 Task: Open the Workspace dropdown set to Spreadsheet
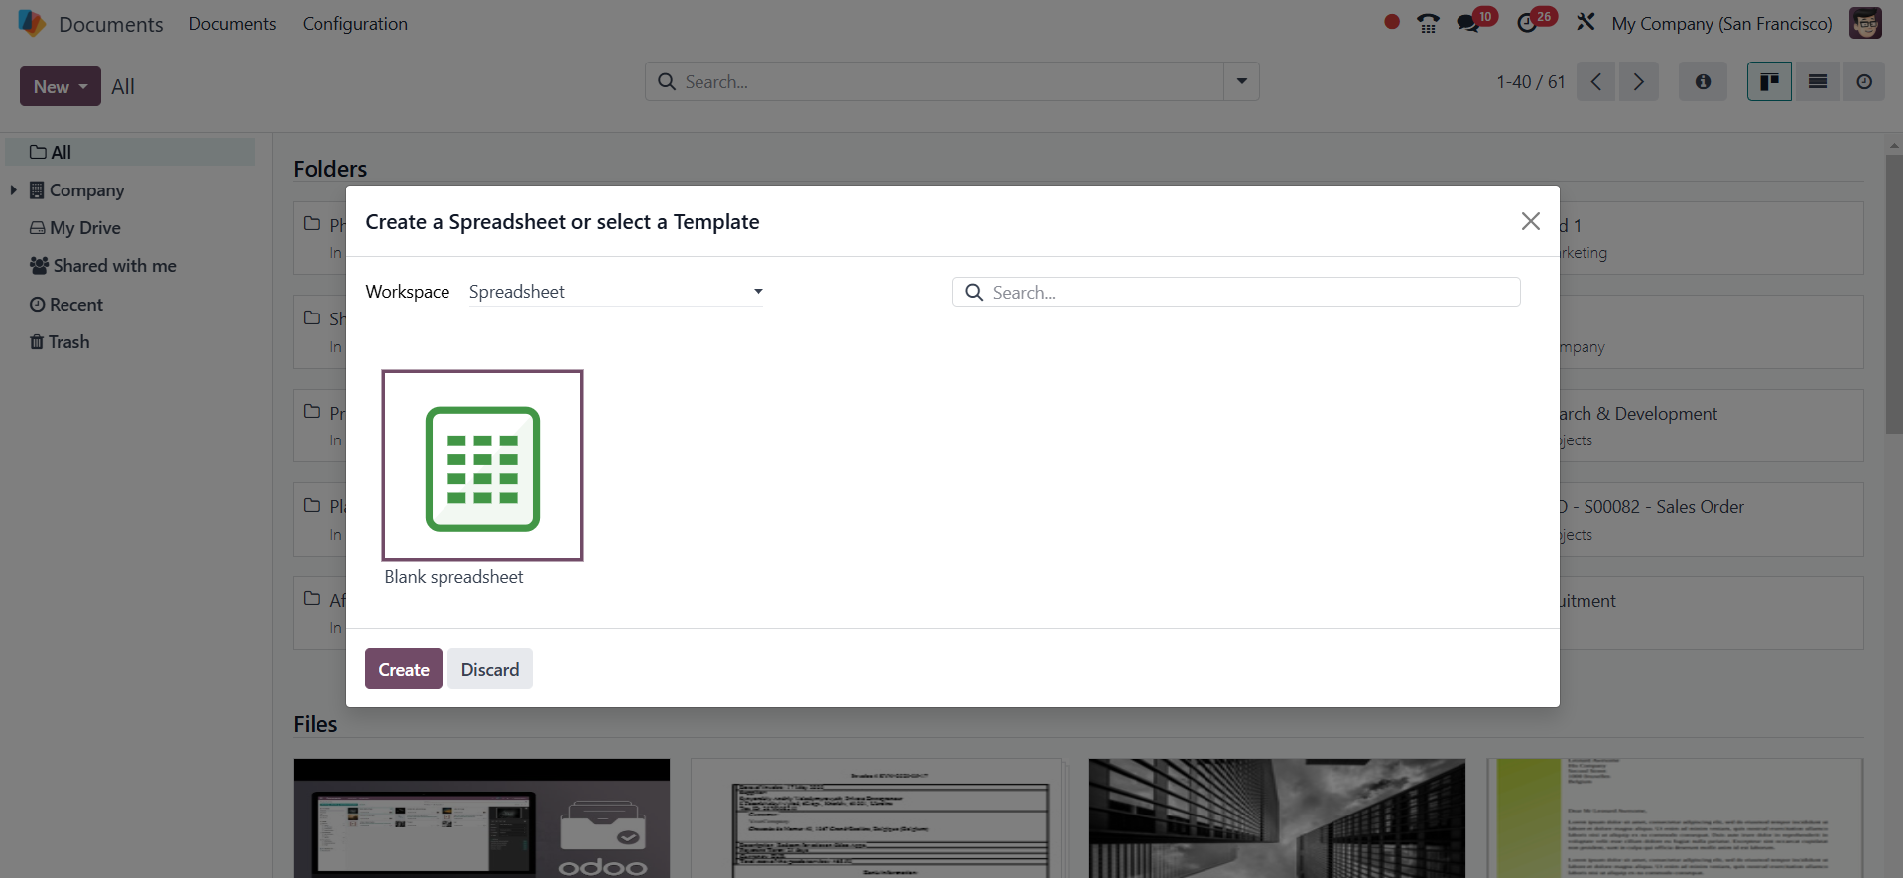(x=616, y=292)
